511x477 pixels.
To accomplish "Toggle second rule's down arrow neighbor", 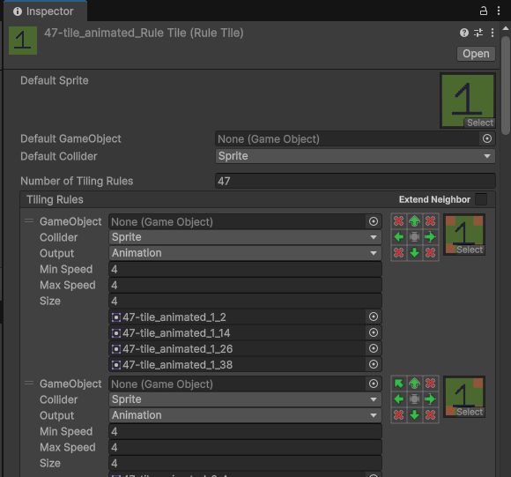I will click(415, 415).
